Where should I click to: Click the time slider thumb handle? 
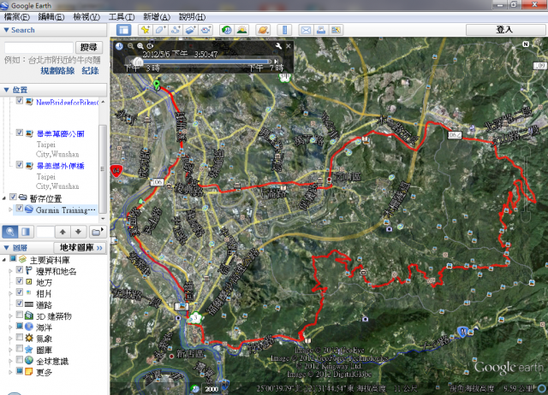pyautogui.click(x=138, y=62)
